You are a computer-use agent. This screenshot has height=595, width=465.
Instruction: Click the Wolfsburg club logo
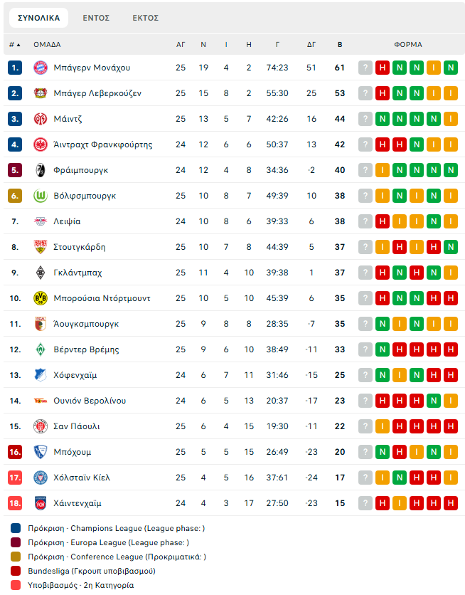[x=40, y=196]
